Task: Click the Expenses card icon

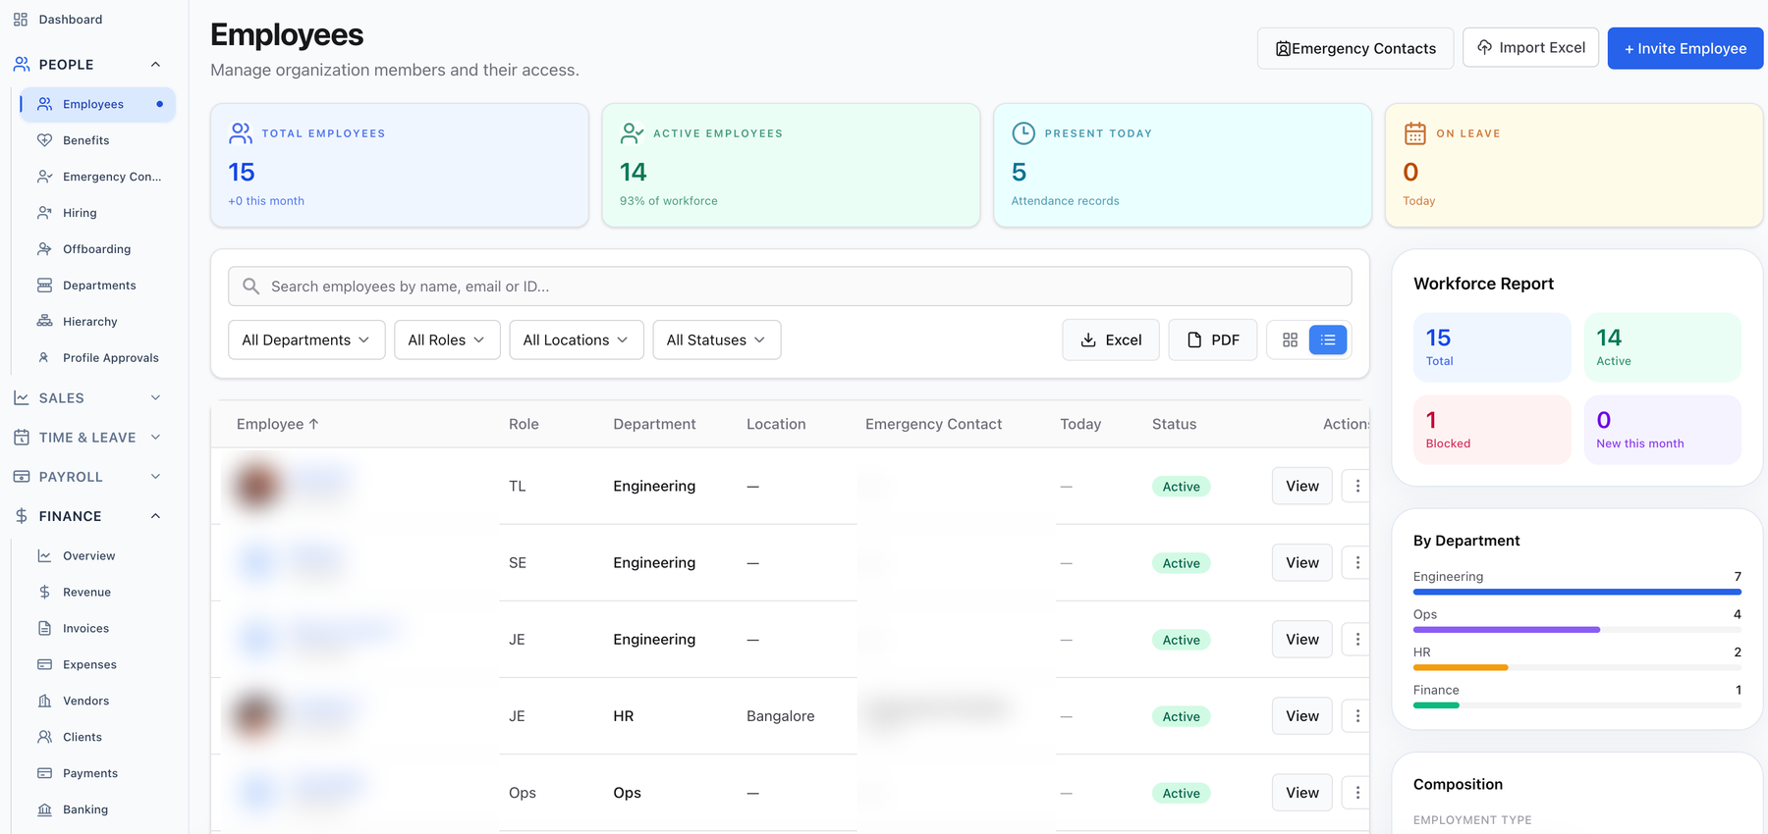Action: 44,665
